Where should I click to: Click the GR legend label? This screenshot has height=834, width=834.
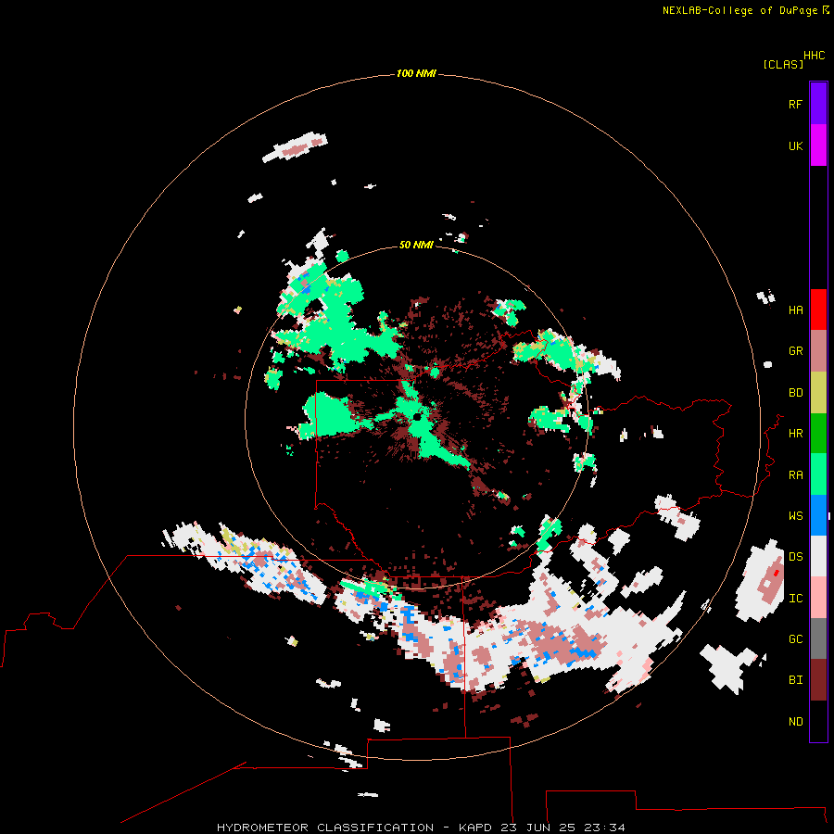[795, 351]
